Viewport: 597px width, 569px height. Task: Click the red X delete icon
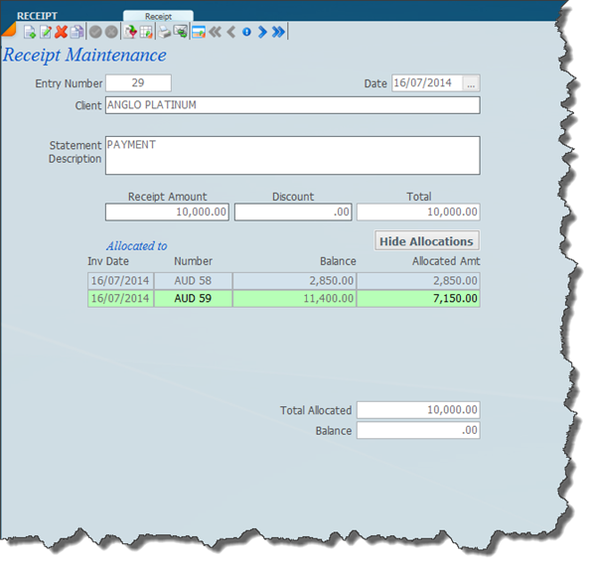61,32
